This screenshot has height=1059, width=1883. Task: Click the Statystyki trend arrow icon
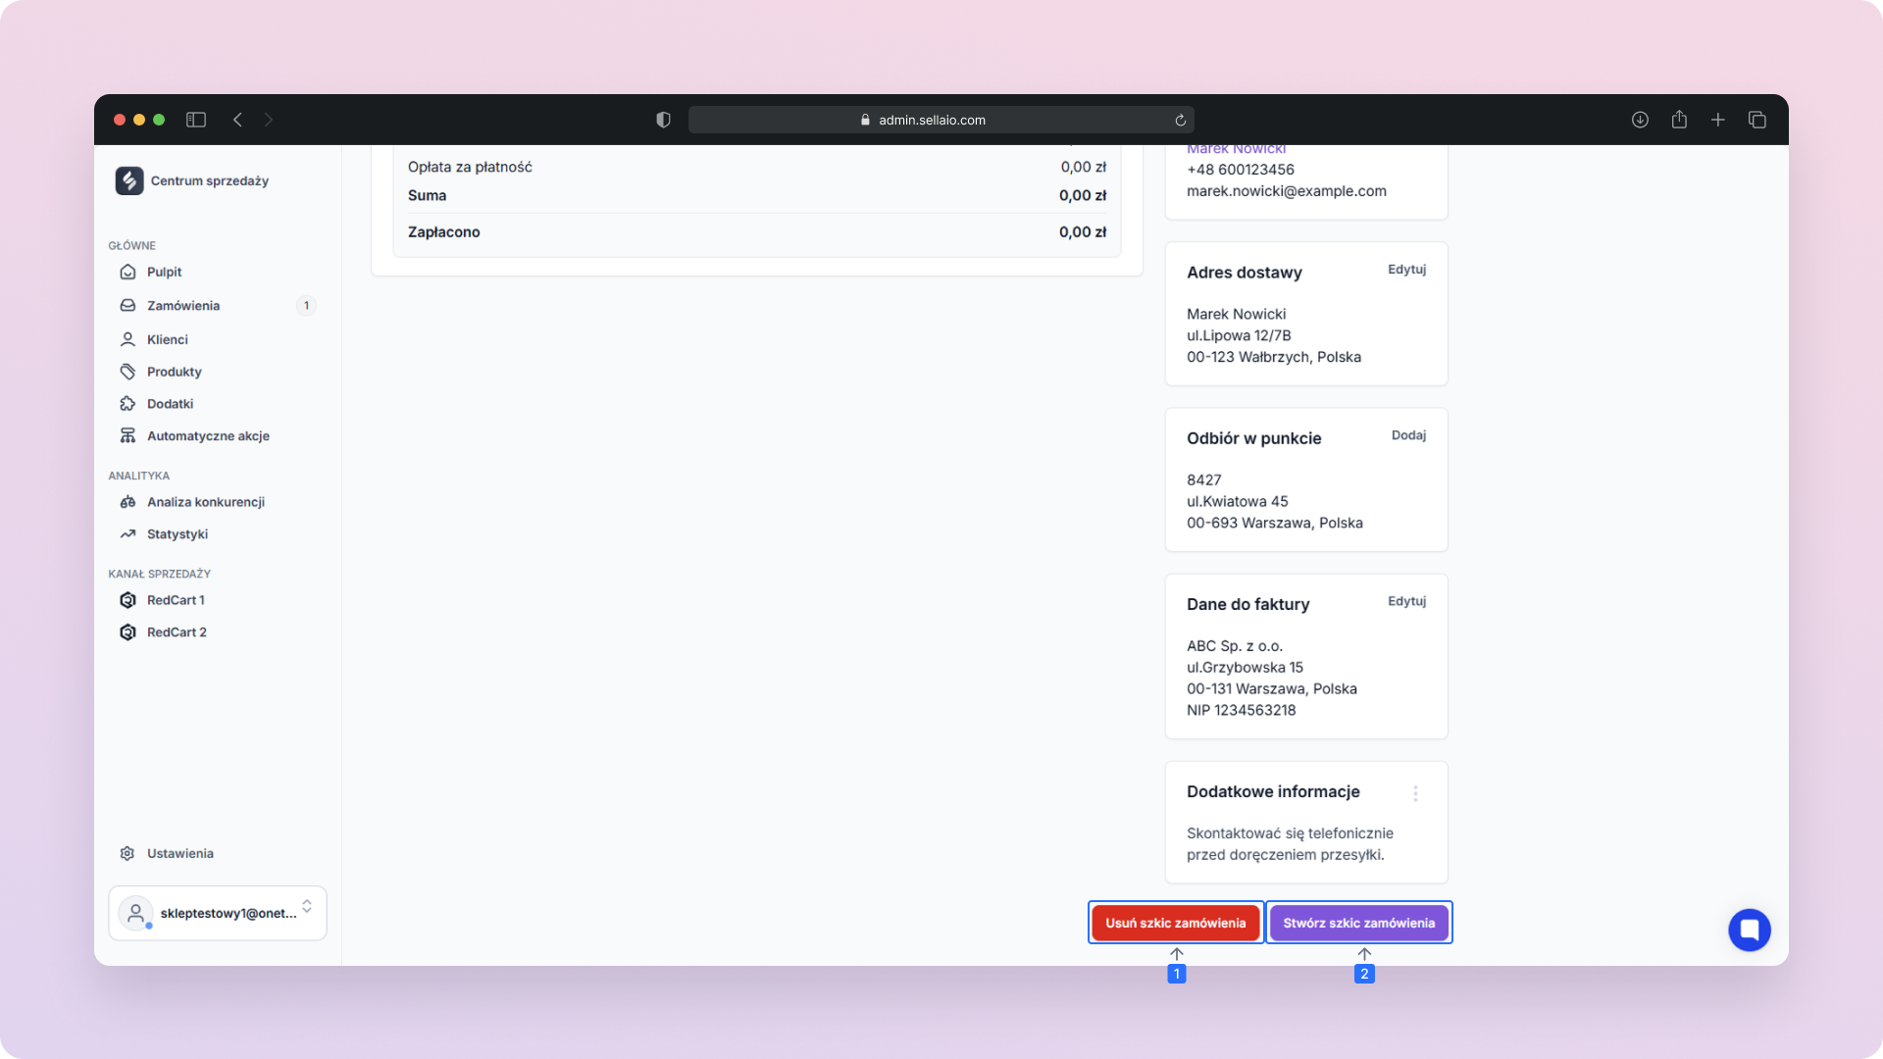point(127,534)
